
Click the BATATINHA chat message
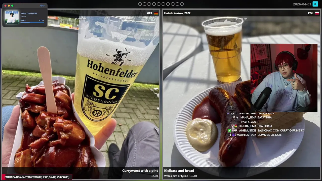point(264,117)
